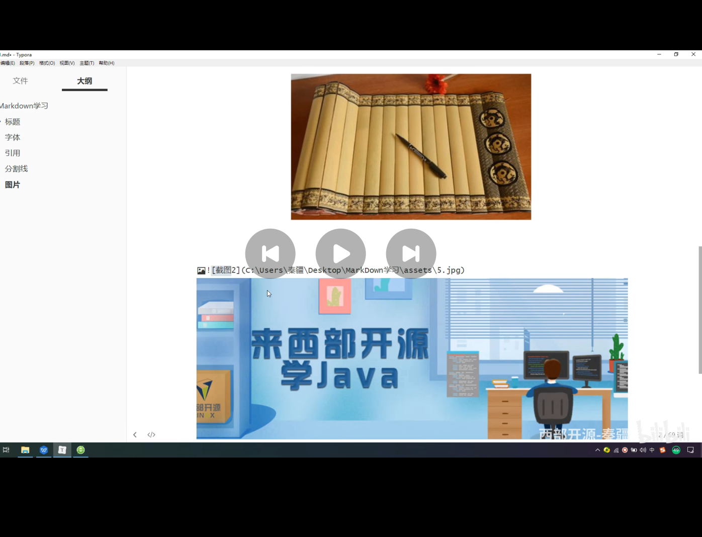Open Task View on the taskbar
Image resolution: width=702 pixels, height=537 pixels.
coord(6,450)
